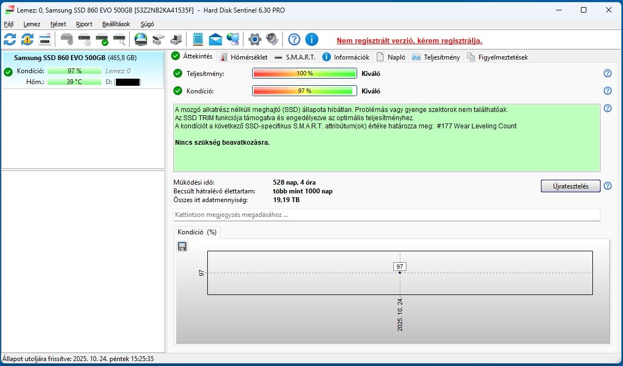
Task: Open the blue notepad report icon
Action: pyautogui.click(x=198, y=39)
